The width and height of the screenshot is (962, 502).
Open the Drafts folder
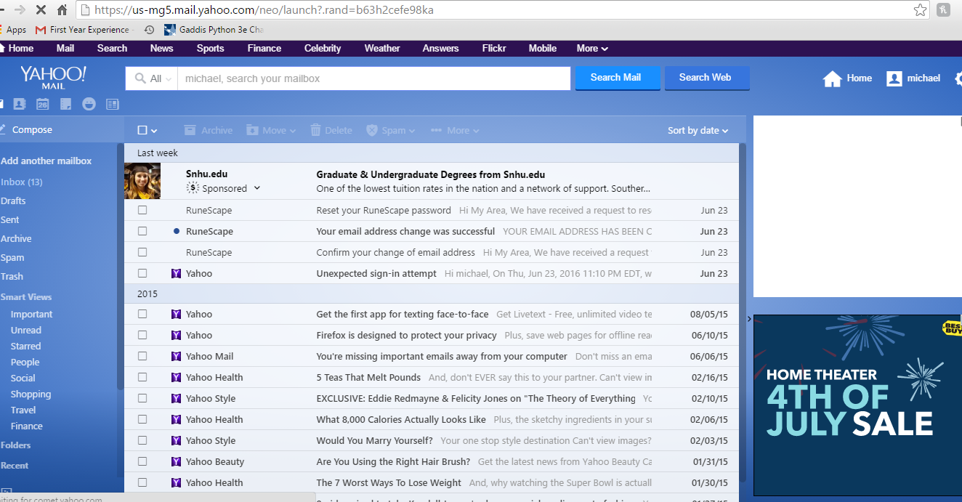[x=13, y=201]
